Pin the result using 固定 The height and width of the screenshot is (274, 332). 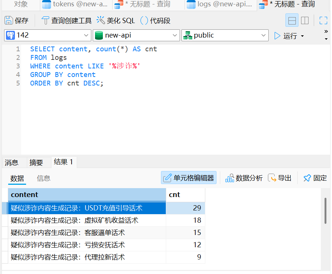pos(315,178)
